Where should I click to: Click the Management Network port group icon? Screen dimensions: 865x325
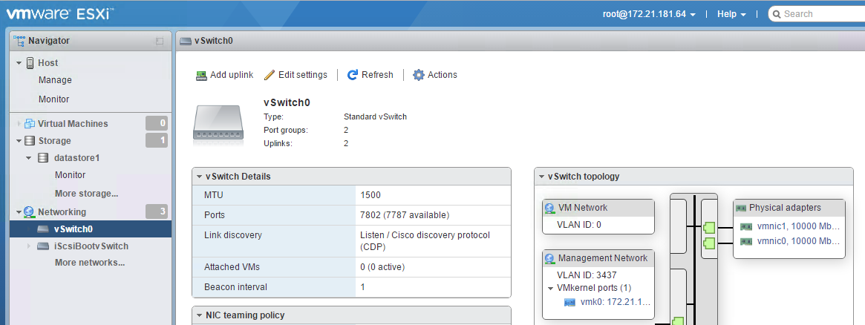coord(549,258)
